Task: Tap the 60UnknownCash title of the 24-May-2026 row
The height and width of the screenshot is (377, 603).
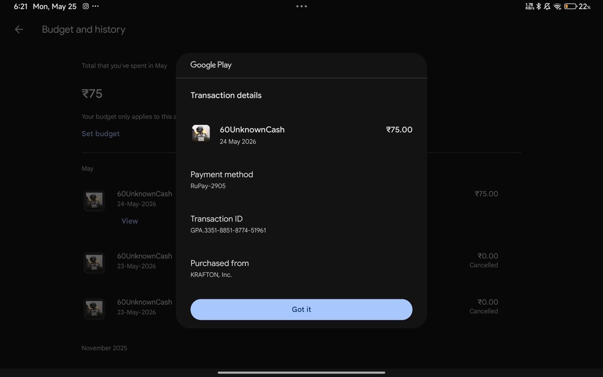Action: [145, 194]
